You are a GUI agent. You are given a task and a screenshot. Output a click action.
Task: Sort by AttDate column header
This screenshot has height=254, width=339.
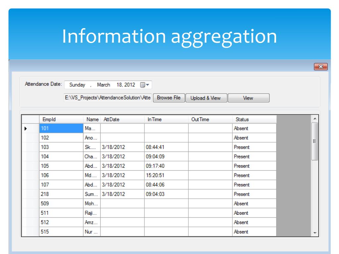tap(122, 119)
